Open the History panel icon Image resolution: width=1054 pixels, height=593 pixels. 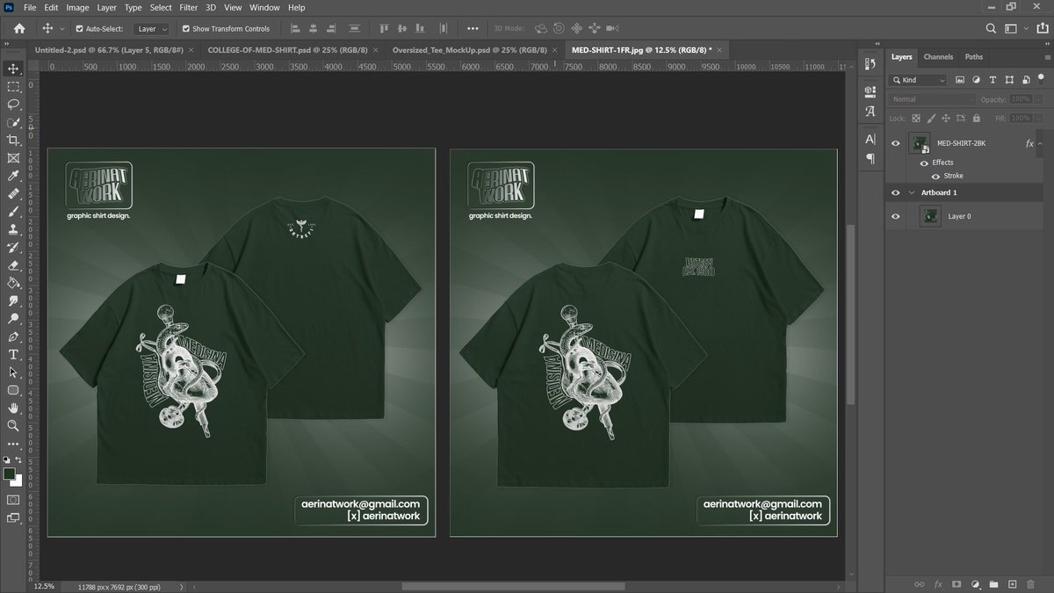click(x=870, y=64)
